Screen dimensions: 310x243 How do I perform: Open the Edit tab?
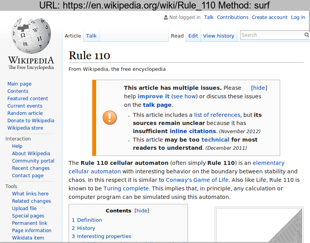coord(193,36)
